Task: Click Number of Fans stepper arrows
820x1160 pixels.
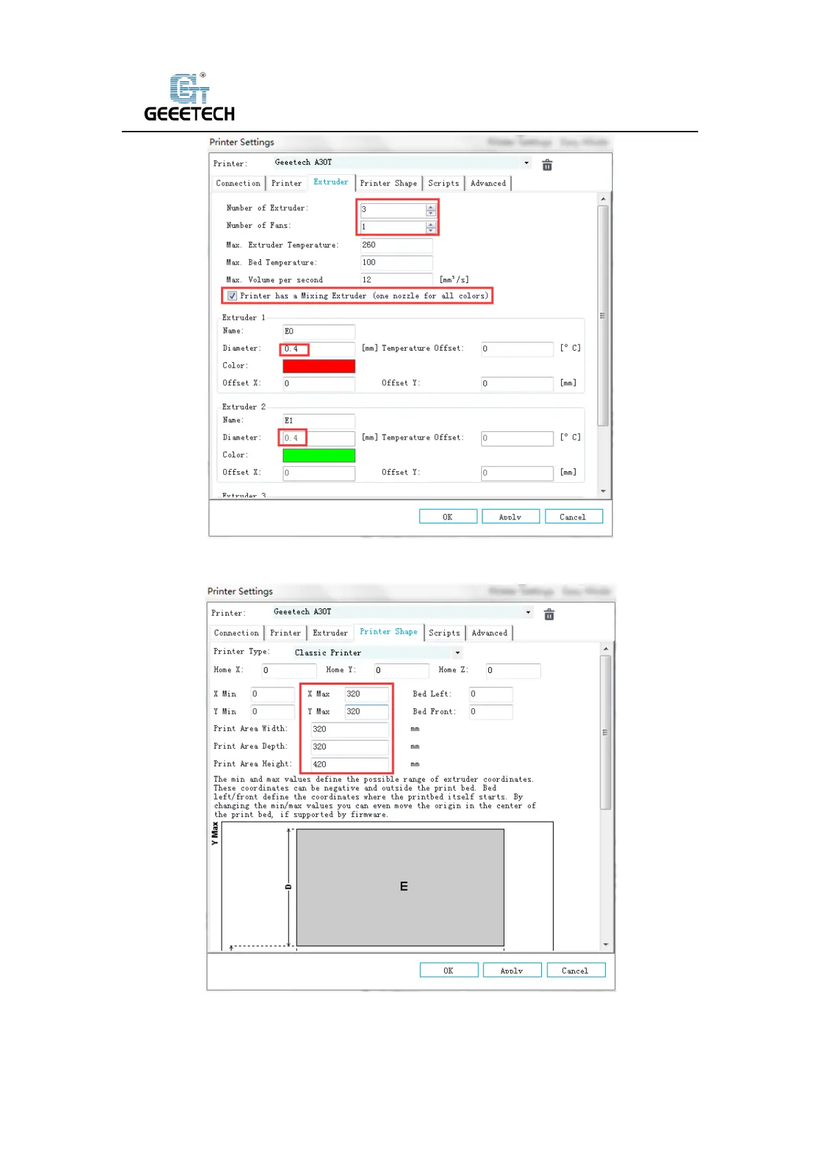Action: tap(431, 227)
